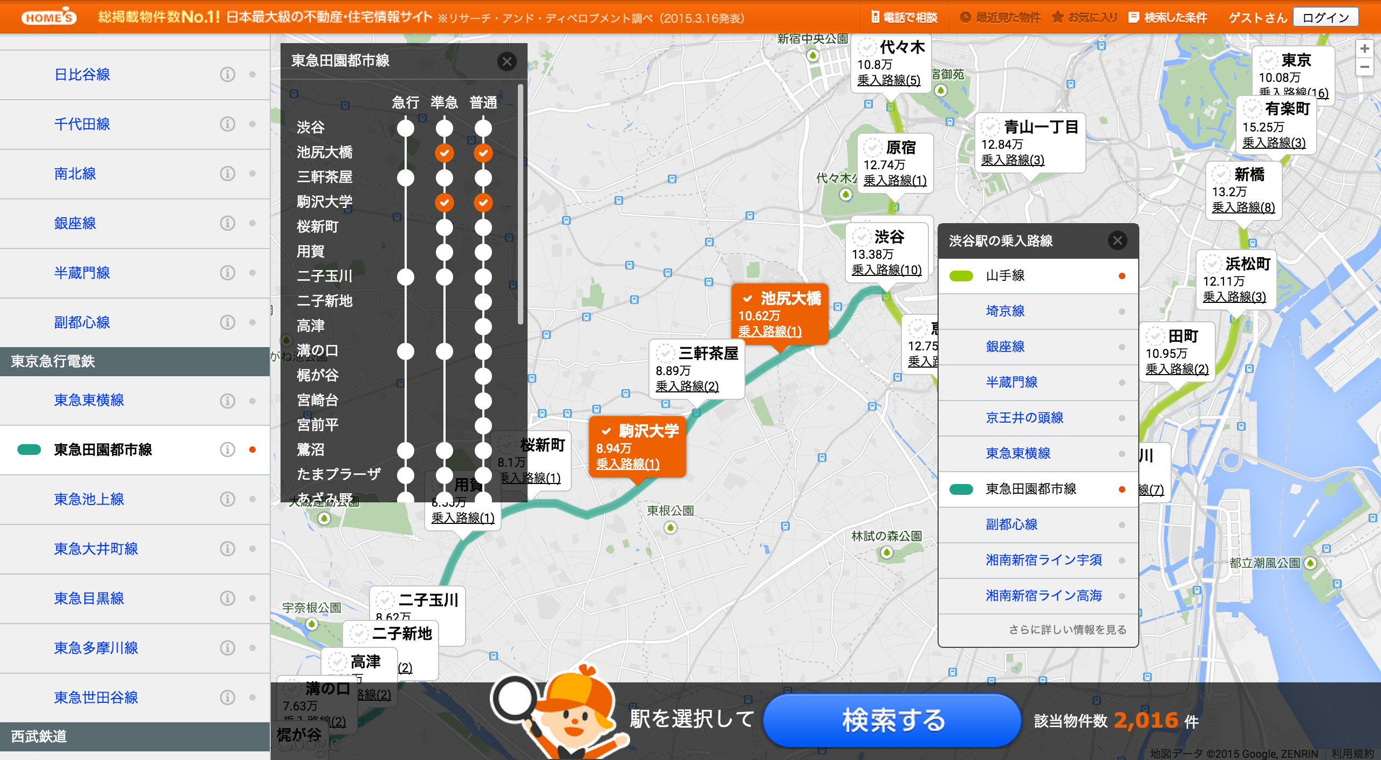Open お気に入り star favorites icon

1057,17
